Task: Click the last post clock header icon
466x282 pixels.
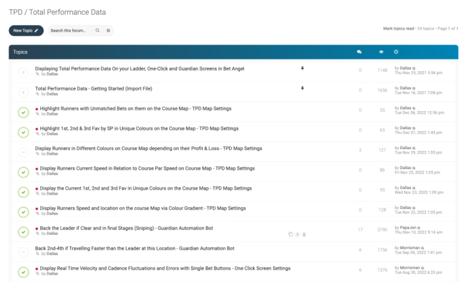Action: pos(396,52)
